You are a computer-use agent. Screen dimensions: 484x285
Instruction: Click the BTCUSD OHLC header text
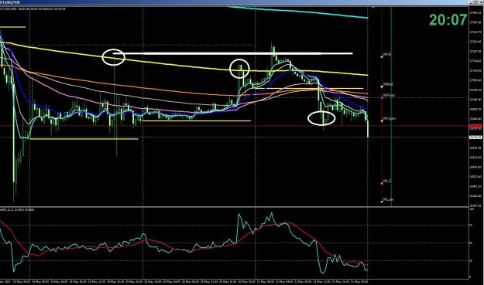pyautogui.click(x=33, y=9)
